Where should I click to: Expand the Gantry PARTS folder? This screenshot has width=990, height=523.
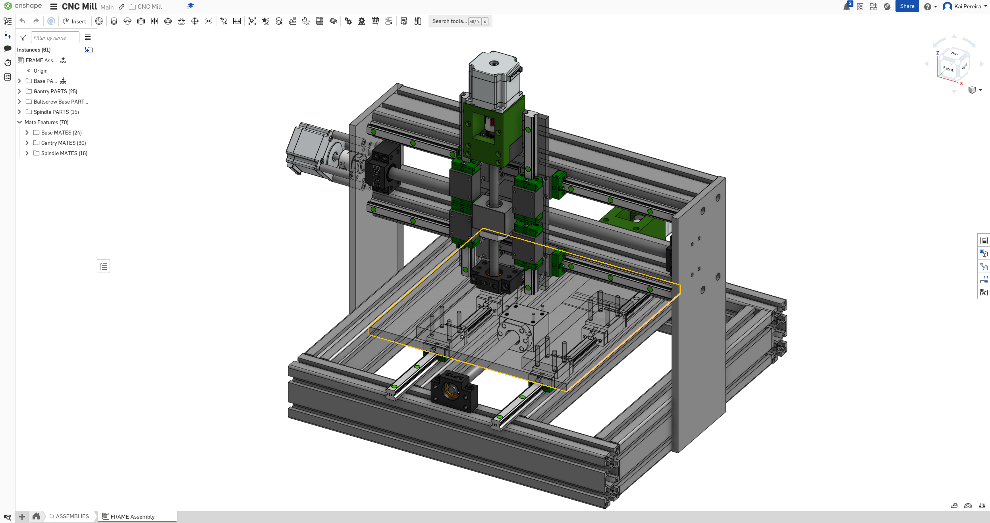[19, 91]
